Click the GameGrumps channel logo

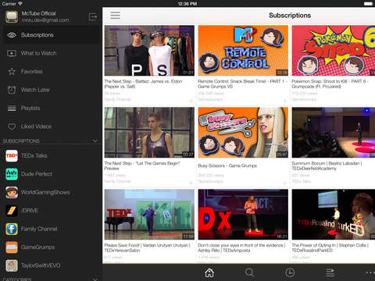tap(12, 247)
